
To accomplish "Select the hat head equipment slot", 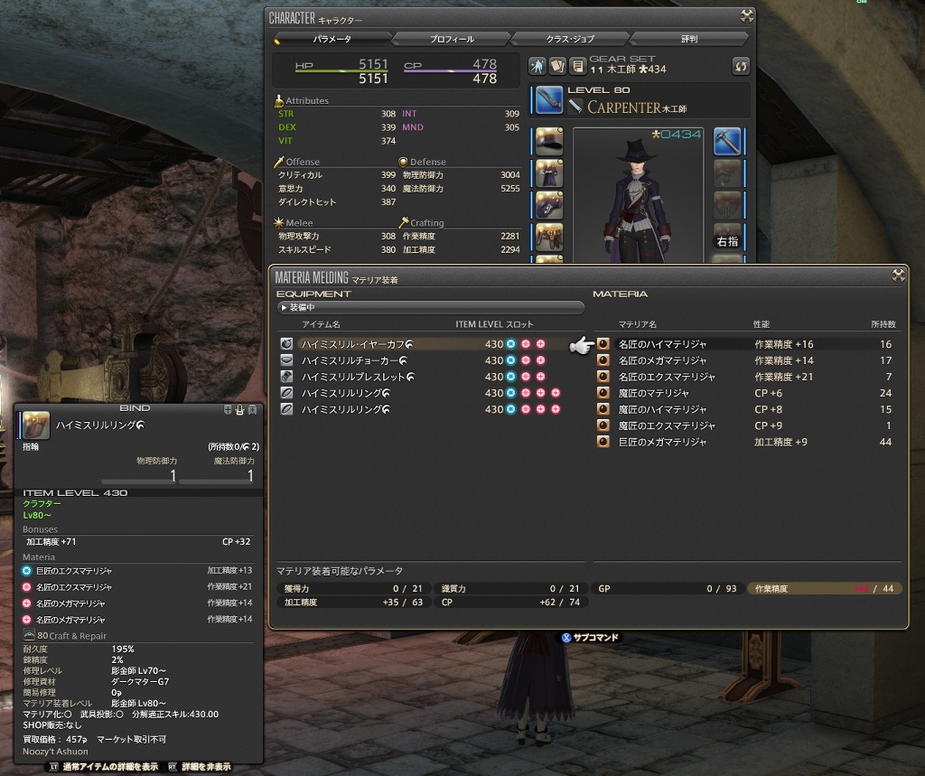I will 548,142.
